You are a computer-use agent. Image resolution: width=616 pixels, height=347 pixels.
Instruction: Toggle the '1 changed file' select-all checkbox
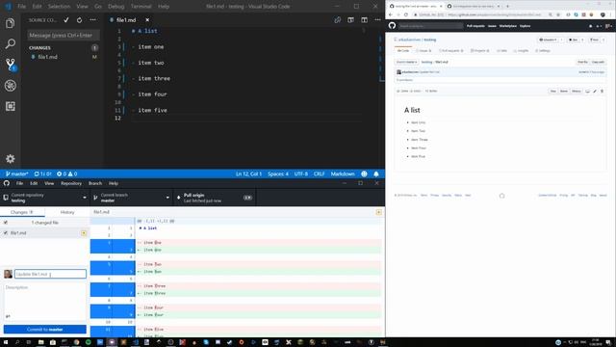pyautogui.click(x=6, y=223)
